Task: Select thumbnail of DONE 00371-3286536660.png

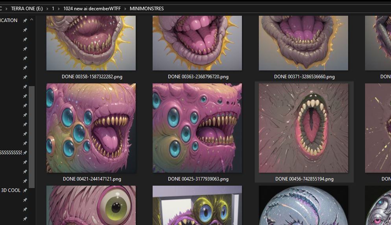Action: coord(303,43)
